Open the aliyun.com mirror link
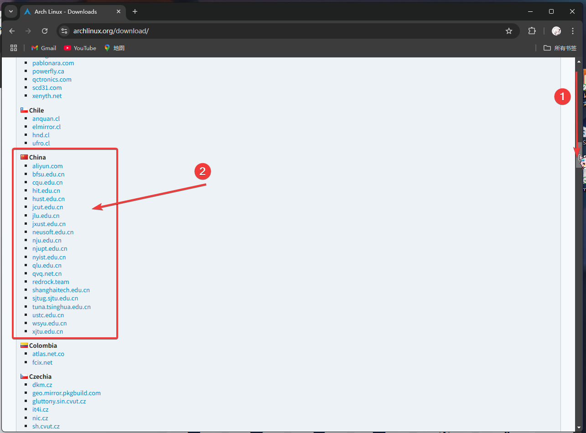 pos(47,166)
